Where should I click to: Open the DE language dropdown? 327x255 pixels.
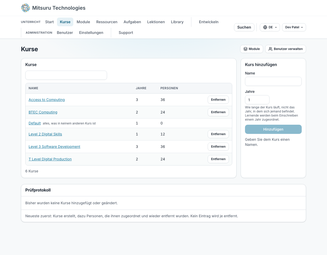coord(270,27)
